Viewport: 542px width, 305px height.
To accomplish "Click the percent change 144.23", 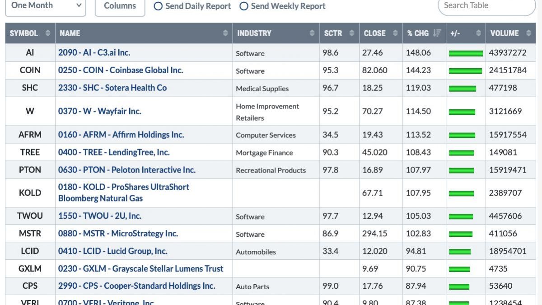I will click(x=419, y=70).
